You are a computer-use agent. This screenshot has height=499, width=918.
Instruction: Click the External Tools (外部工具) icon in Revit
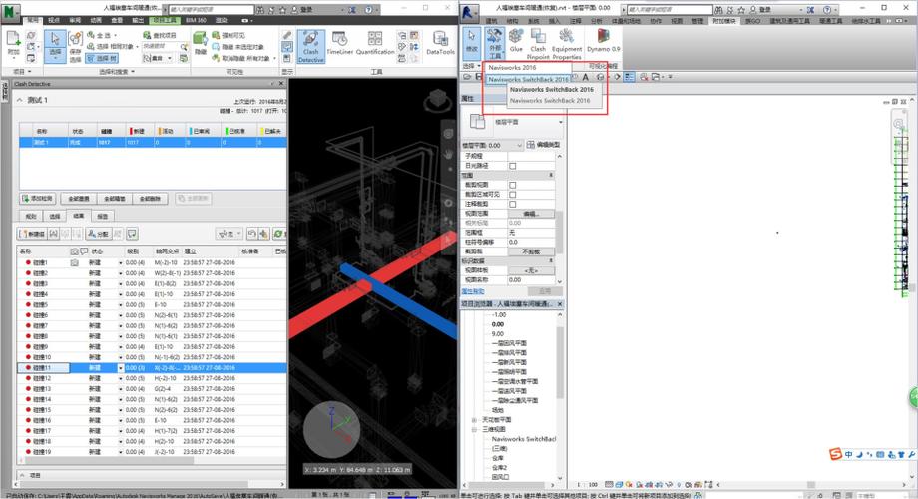495,43
